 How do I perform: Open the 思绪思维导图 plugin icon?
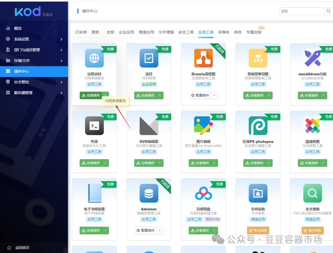258,58
